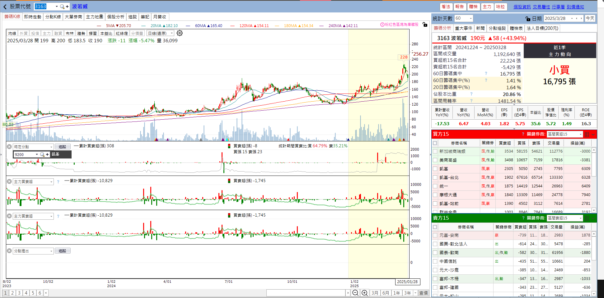Screen dimensions: 604x298
Task: Click help icon next to 60日籌碼集中 張
Action: point(486,74)
